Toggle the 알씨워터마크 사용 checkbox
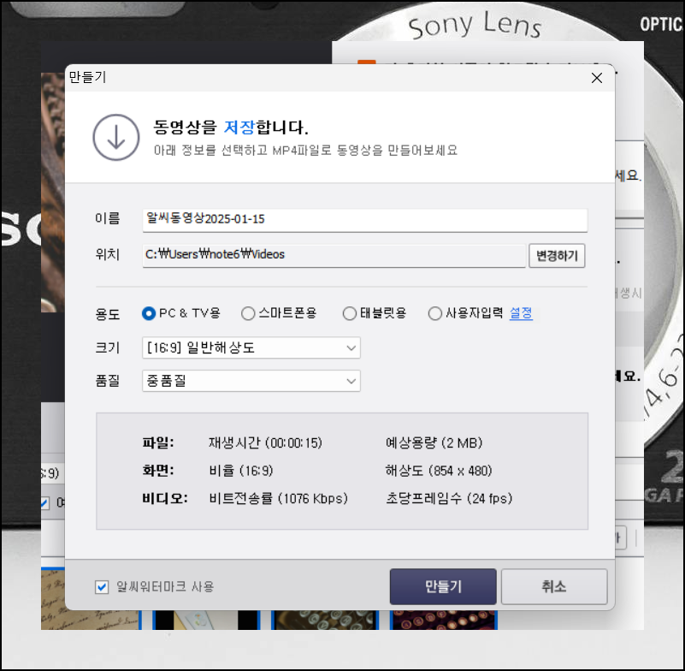Screen dimensions: 685x671 click(x=102, y=587)
